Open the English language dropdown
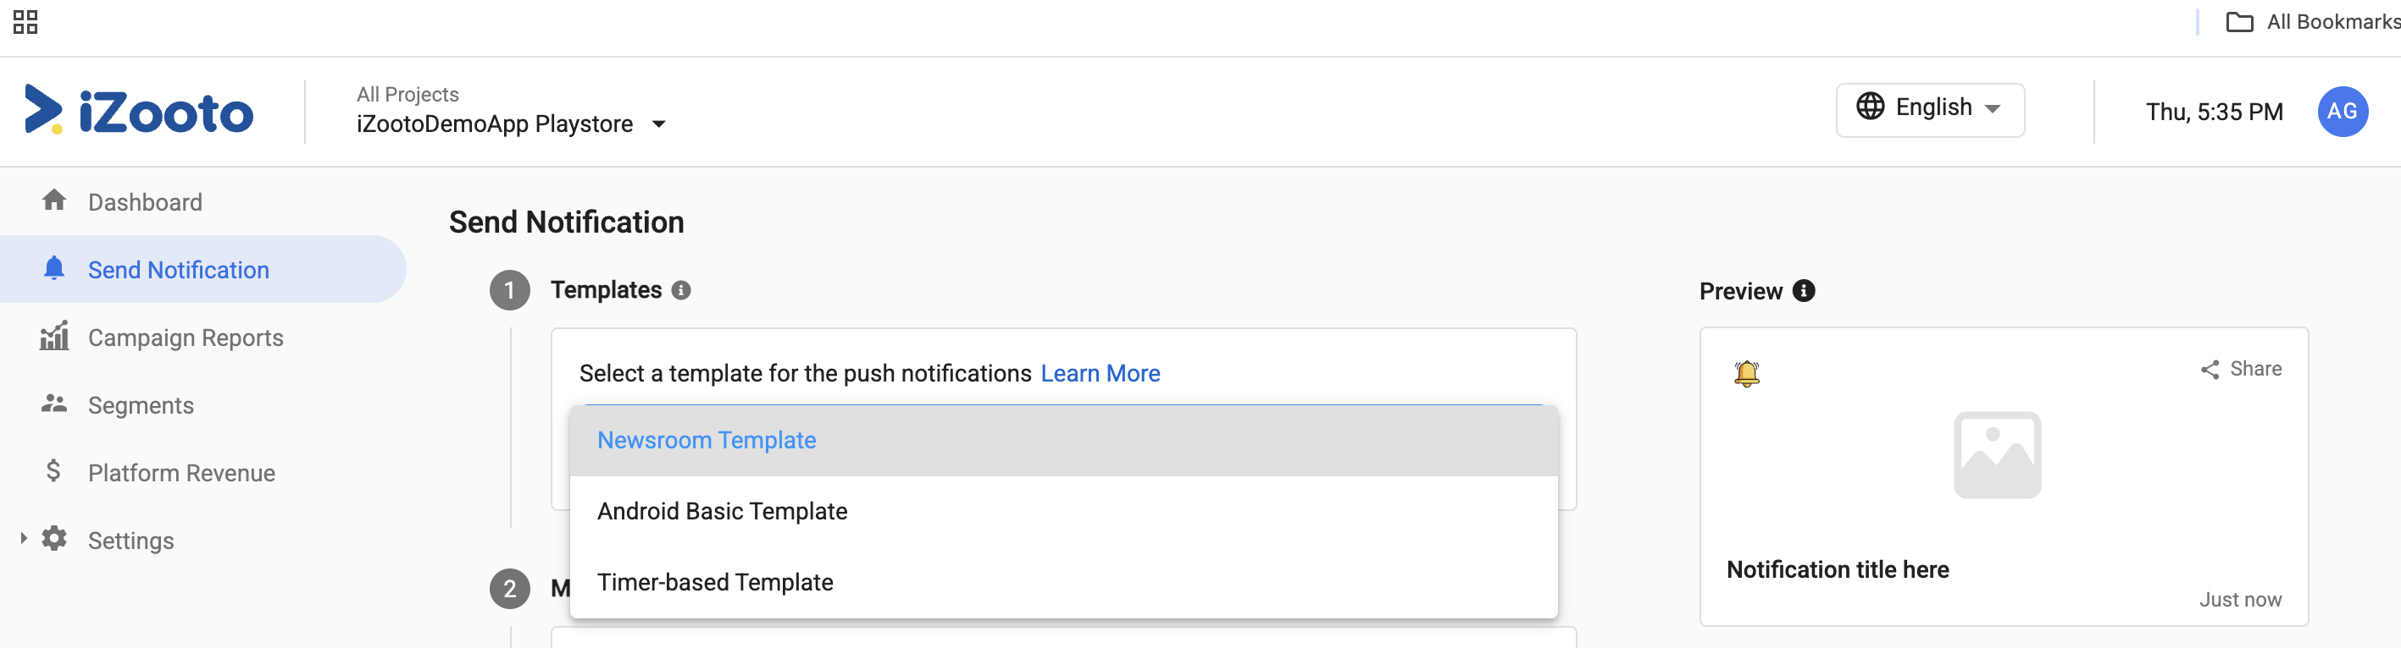The height and width of the screenshot is (648, 2401). click(x=1929, y=109)
